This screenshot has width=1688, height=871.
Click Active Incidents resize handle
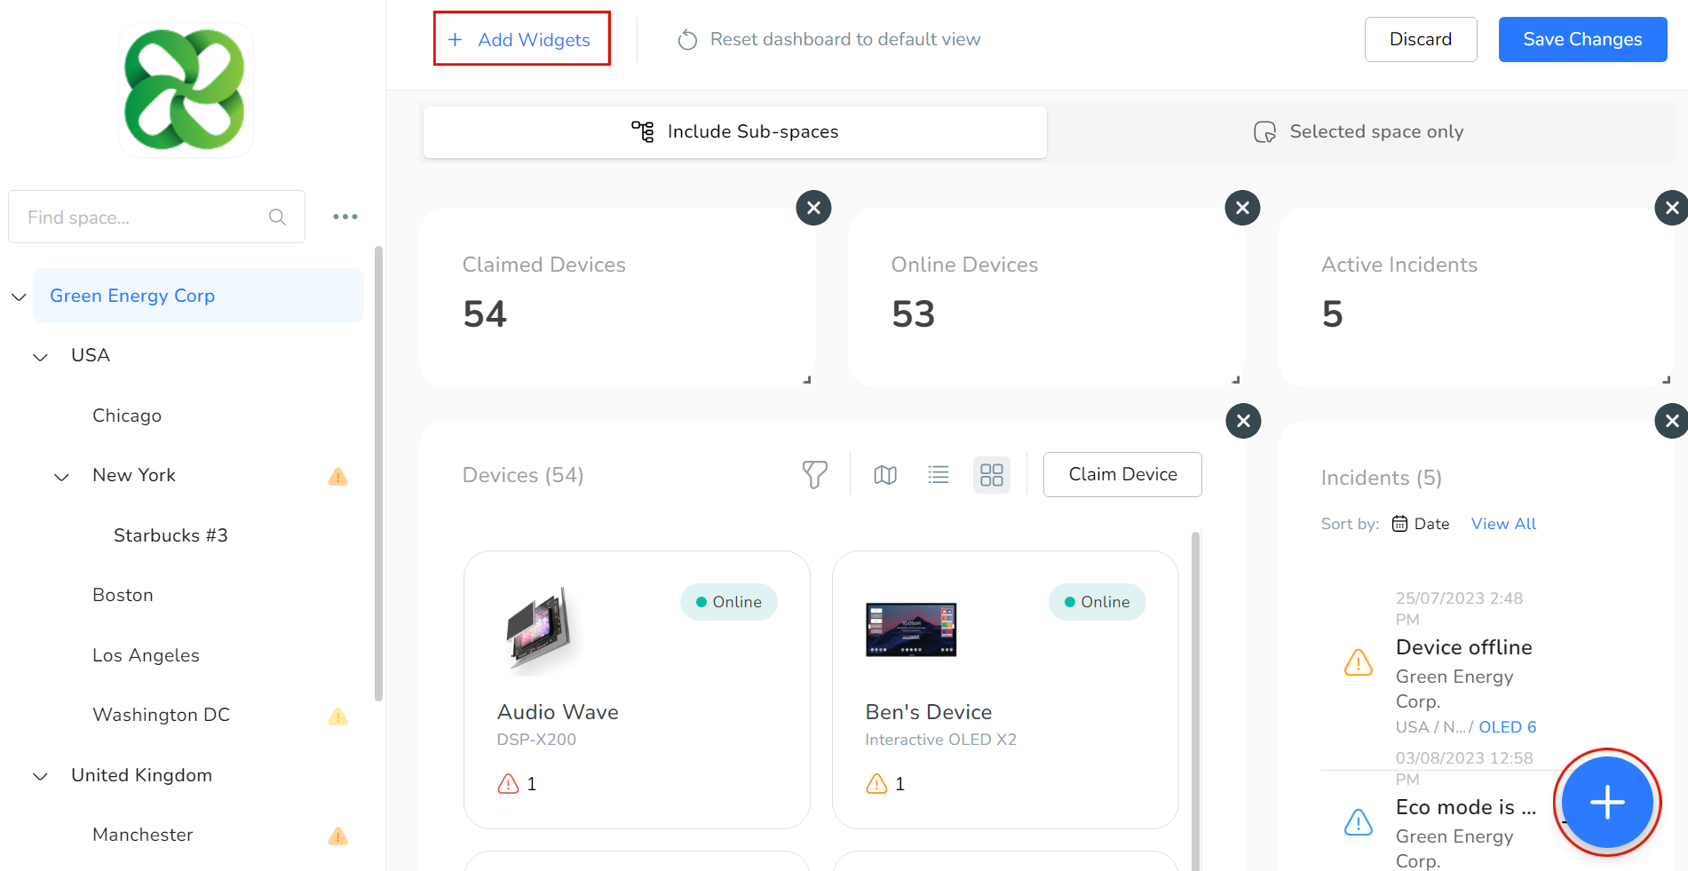point(1667,379)
